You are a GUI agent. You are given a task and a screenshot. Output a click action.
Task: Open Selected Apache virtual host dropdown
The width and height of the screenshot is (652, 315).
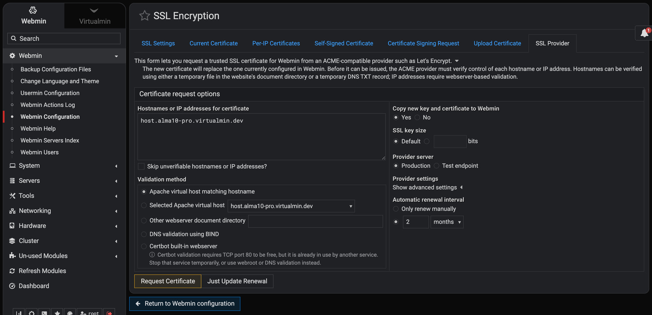(x=291, y=206)
